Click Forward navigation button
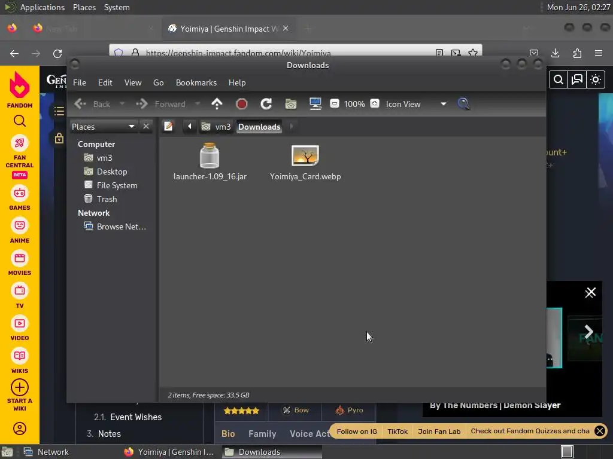 tap(160, 104)
